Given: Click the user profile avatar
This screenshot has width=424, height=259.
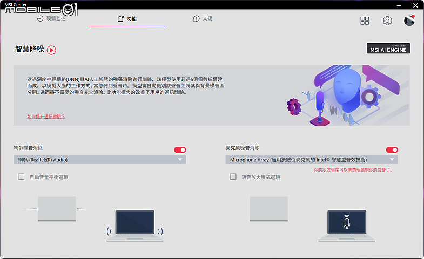Looking at the screenshot, I should pyautogui.click(x=409, y=21).
